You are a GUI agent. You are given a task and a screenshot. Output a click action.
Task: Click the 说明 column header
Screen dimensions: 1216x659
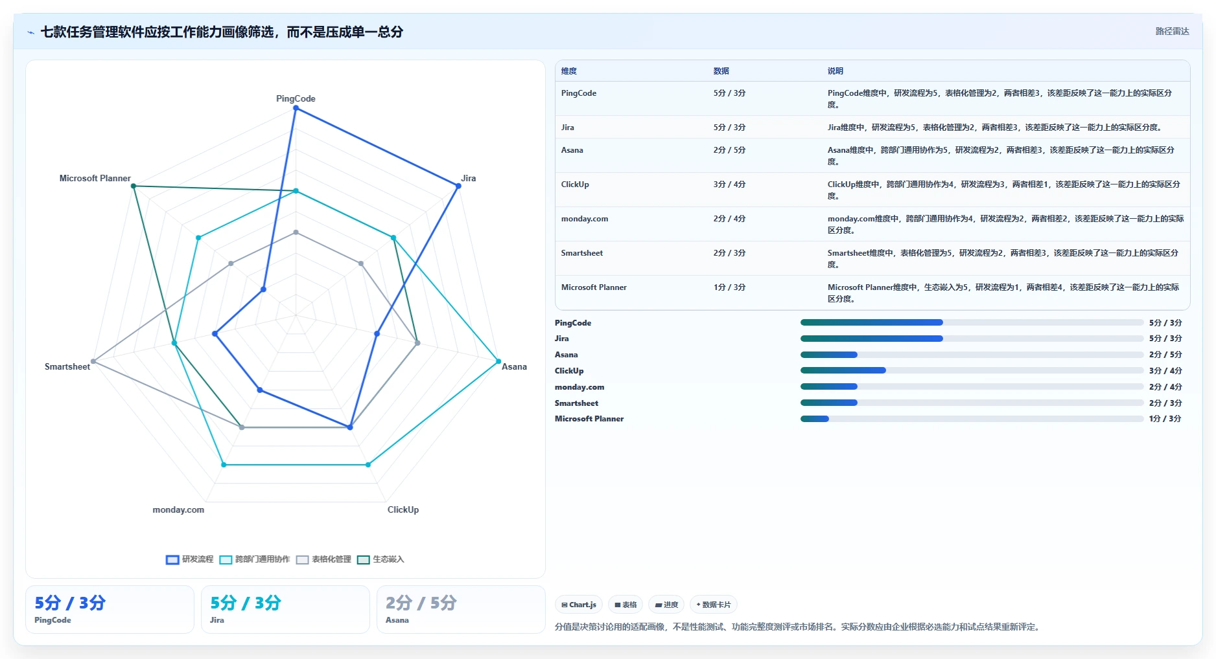click(x=836, y=71)
